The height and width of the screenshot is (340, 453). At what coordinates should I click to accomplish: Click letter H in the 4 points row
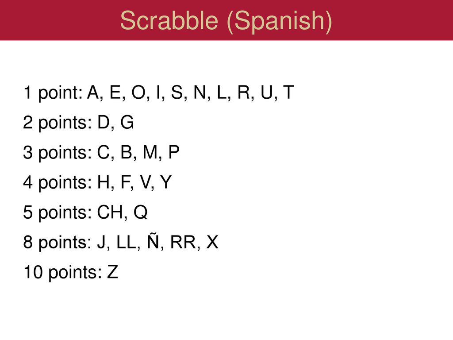104,182
